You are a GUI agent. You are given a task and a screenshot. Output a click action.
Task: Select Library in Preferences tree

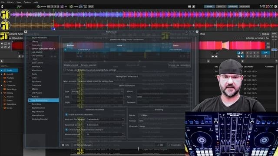click(x=35, y=42)
